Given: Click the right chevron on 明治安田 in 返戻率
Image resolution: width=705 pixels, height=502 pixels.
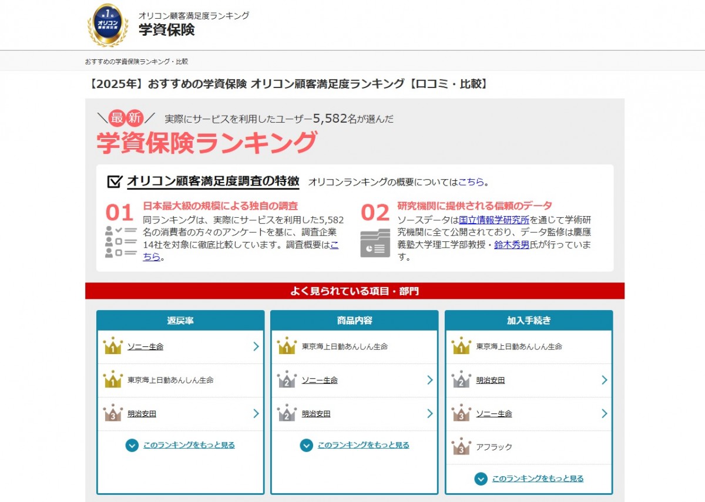Looking at the screenshot, I should coord(256,413).
